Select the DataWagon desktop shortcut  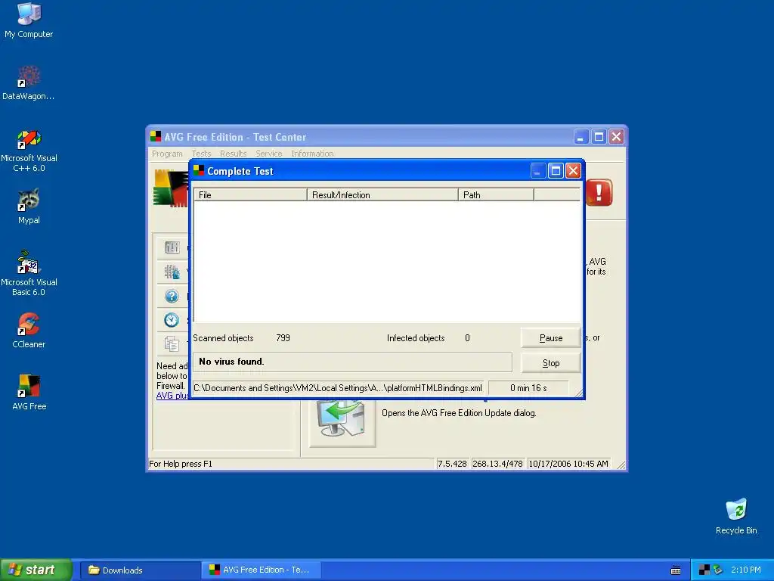pyautogui.click(x=29, y=83)
